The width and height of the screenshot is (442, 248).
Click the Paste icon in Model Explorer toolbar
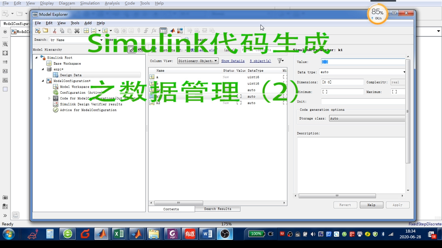point(69,30)
